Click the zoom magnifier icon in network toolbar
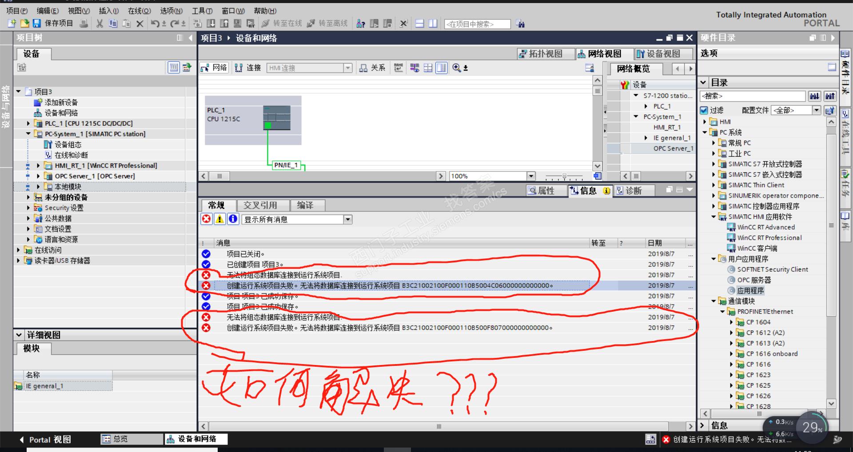The width and height of the screenshot is (853, 452). point(456,67)
